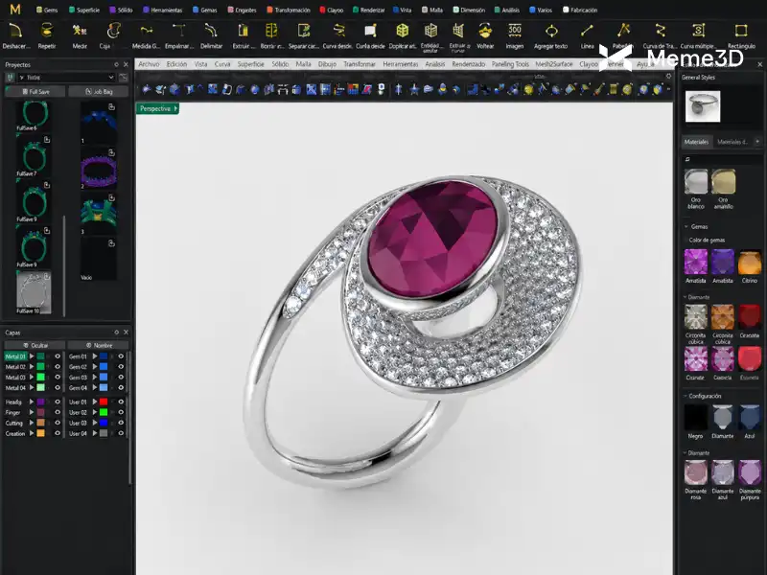This screenshot has width=767, height=575.
Task: Select the Curva de Tra... tool icon
Action: 661,31
